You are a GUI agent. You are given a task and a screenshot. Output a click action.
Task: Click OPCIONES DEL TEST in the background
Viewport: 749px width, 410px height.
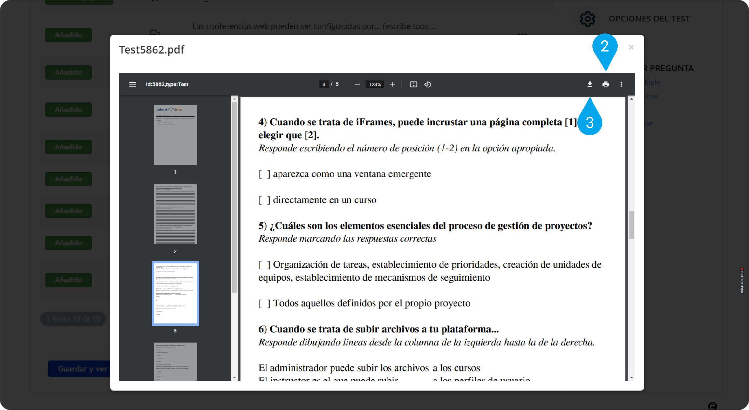click(x=649, y=19)
